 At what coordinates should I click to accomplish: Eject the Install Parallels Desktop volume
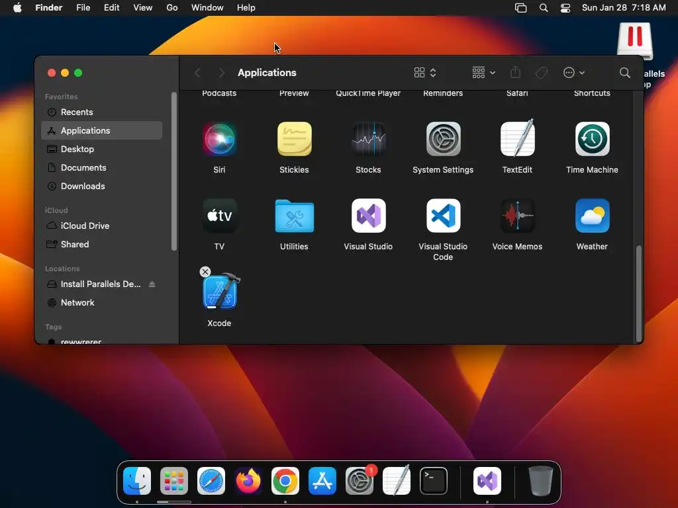[152, 284]
